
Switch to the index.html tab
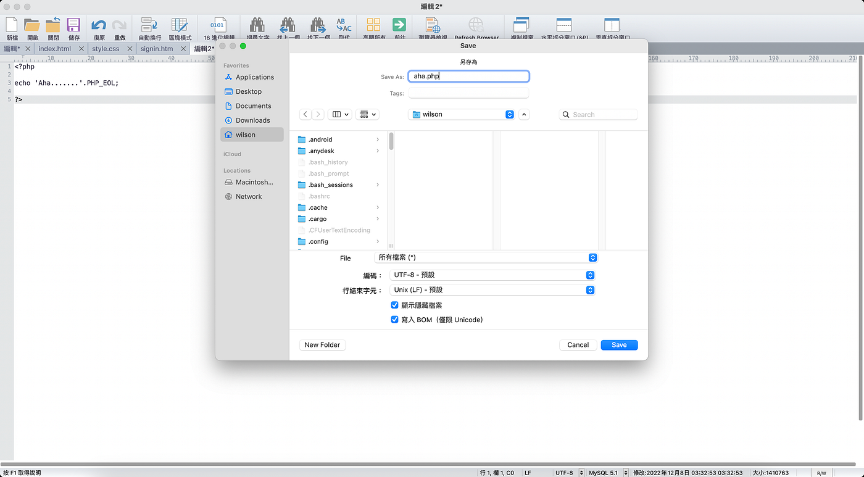pos(54,48)
